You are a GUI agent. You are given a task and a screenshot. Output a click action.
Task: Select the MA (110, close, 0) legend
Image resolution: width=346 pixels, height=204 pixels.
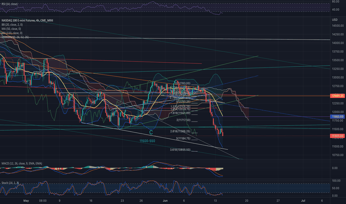(x=12, y=33)
